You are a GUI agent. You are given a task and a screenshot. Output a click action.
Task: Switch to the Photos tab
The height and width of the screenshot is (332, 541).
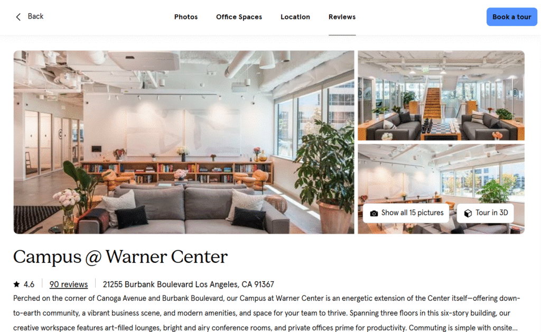(186, 17)
